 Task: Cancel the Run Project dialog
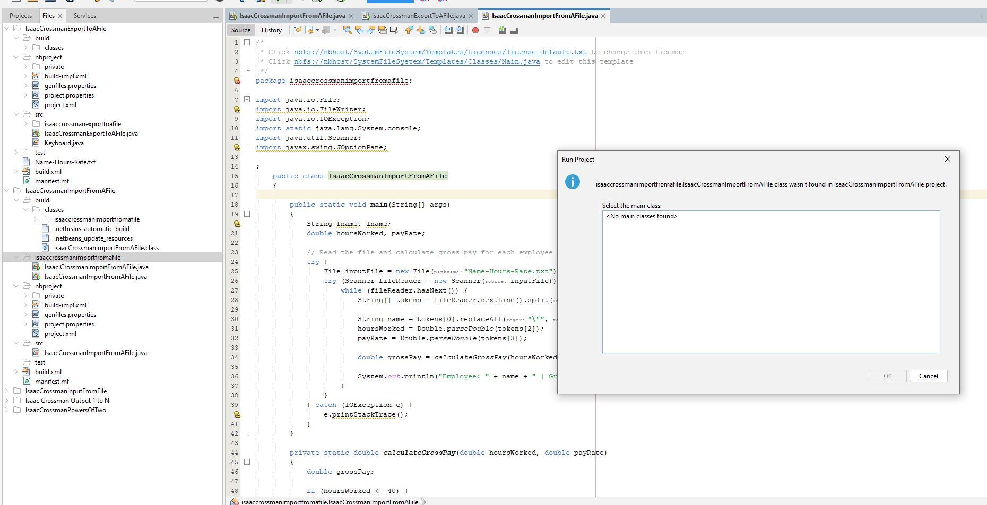(x=928, y=376)
